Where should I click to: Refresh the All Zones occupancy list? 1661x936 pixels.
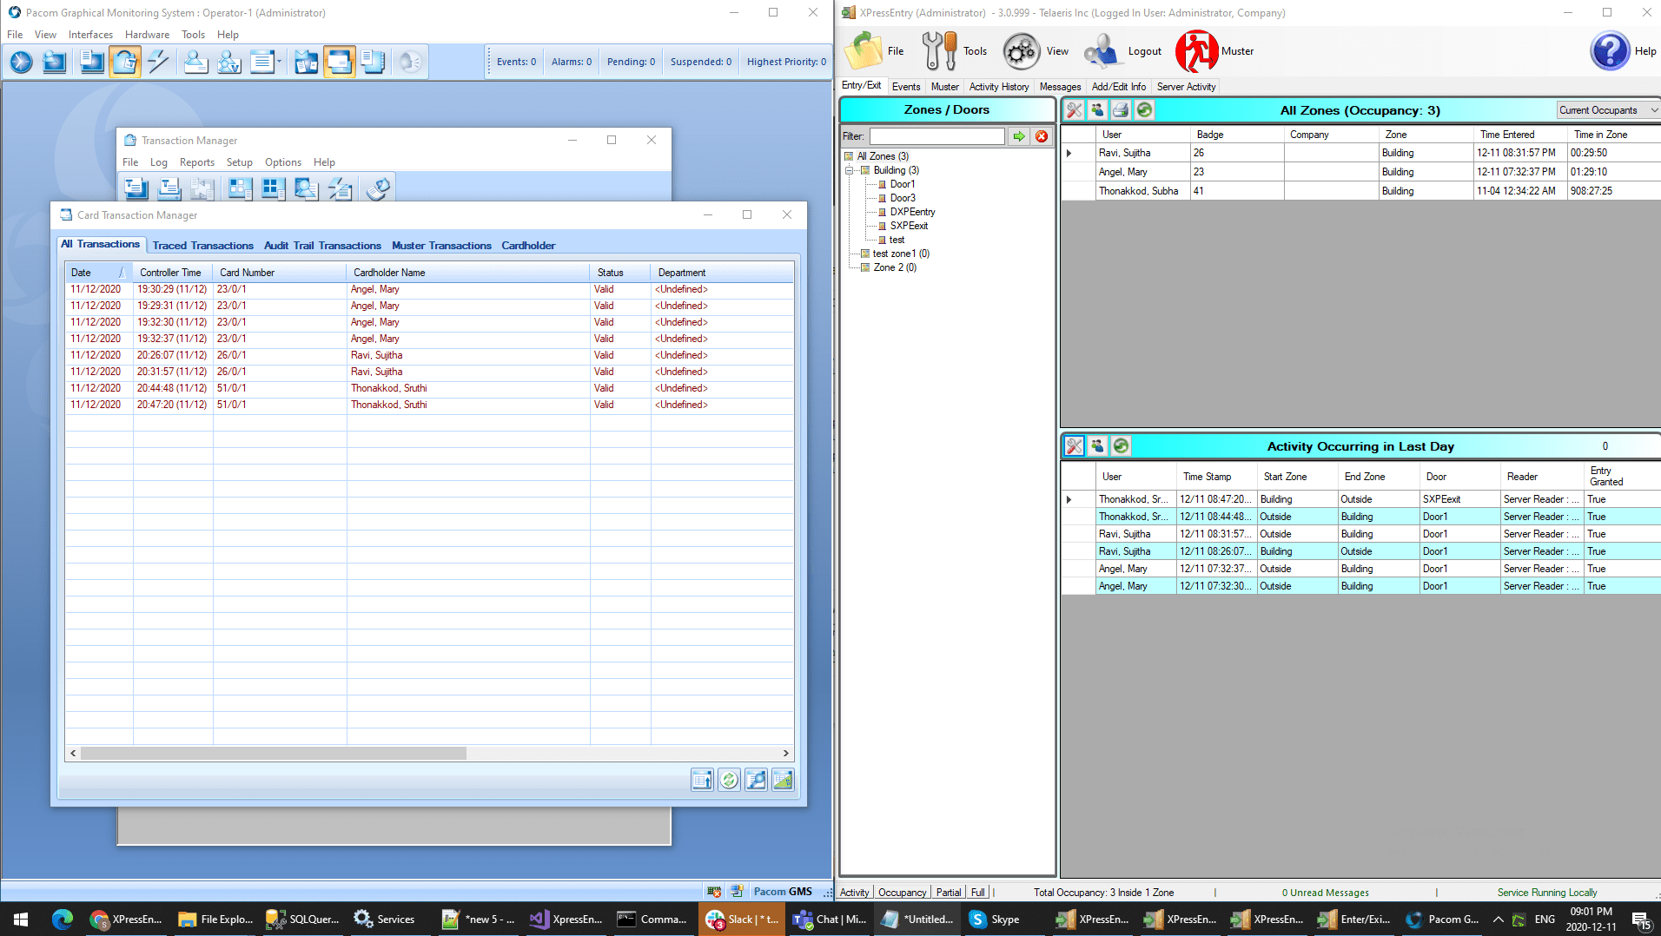pyautogui.click(x=1144, y=110)
